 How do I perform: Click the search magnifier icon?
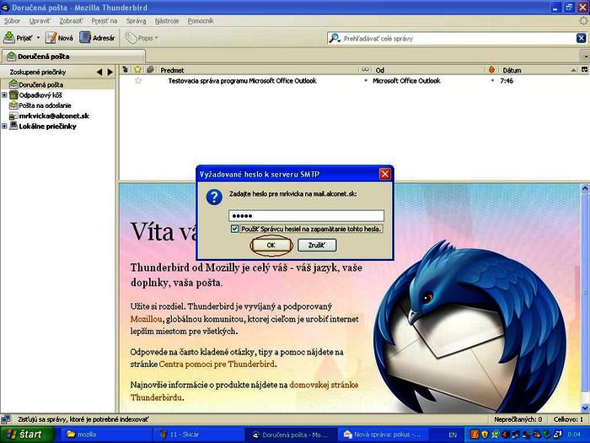click(334, 38)
